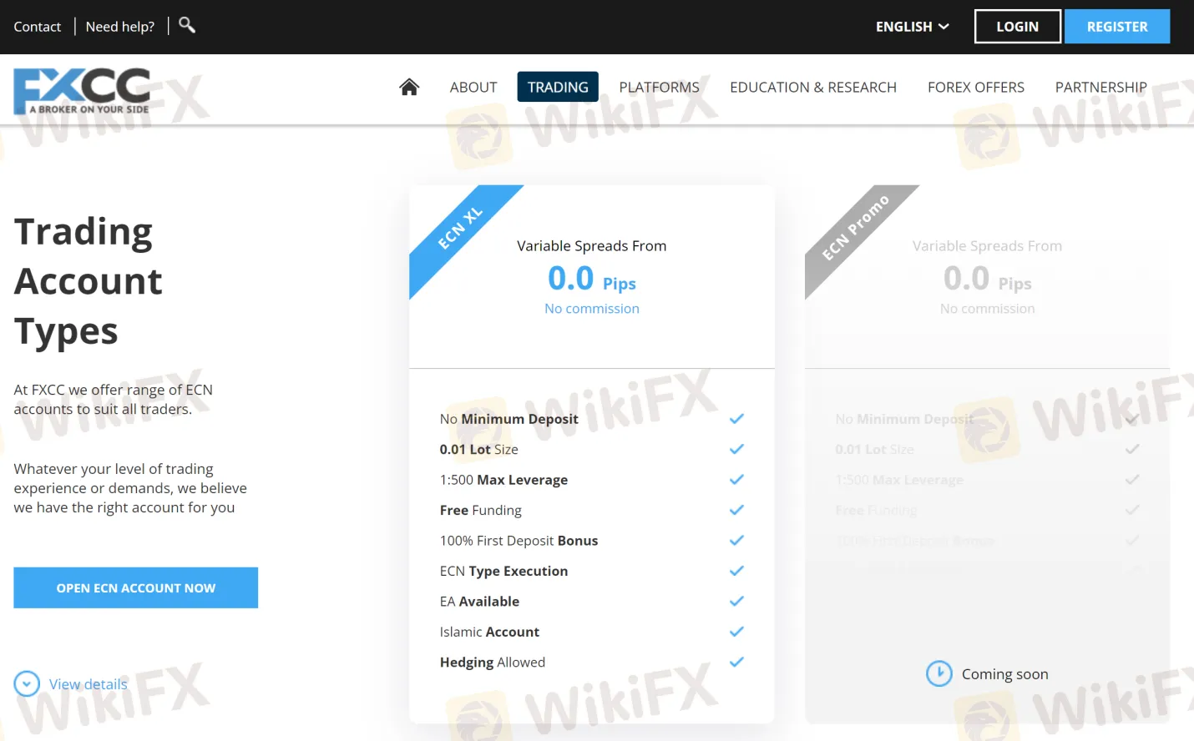Open the ENGLISH language dropdown
This screenshot has width=1194, height=741.
pos(913,27)
